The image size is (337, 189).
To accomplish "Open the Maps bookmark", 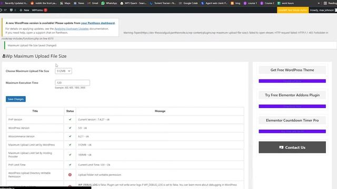I will (x=65, y=3).
